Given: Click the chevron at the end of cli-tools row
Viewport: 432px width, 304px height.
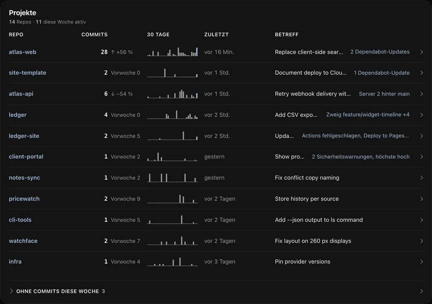Looking at the screenshot, I should coord(421,220).
